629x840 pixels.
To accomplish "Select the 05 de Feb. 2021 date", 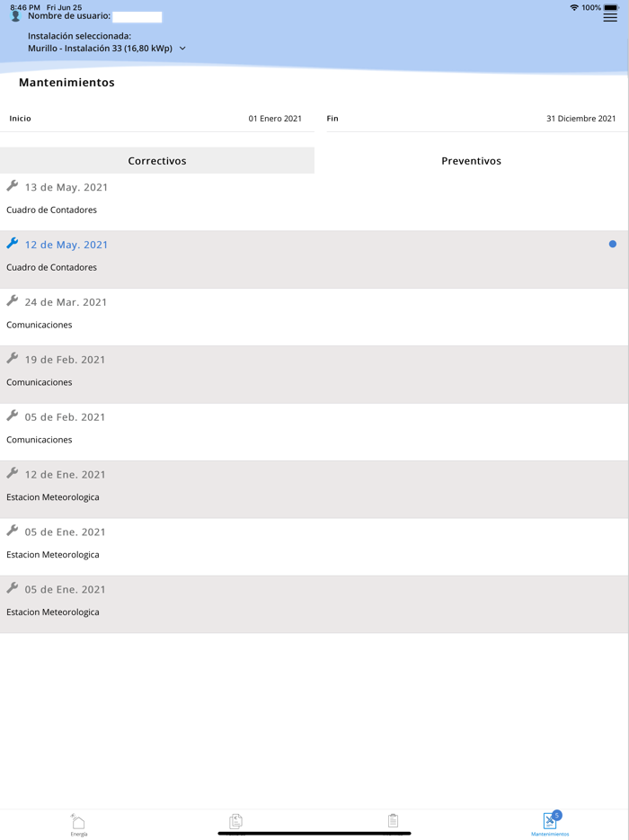I will coord(65,416).
